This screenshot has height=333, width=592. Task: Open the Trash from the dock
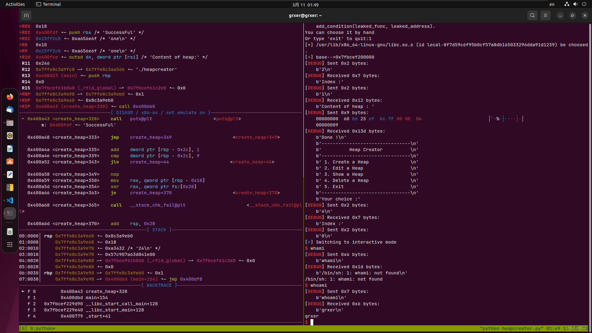pos(10,232)
